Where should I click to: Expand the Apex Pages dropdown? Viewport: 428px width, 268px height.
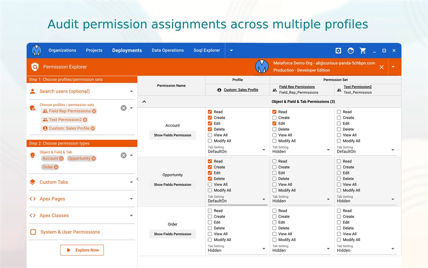[131, 199]
